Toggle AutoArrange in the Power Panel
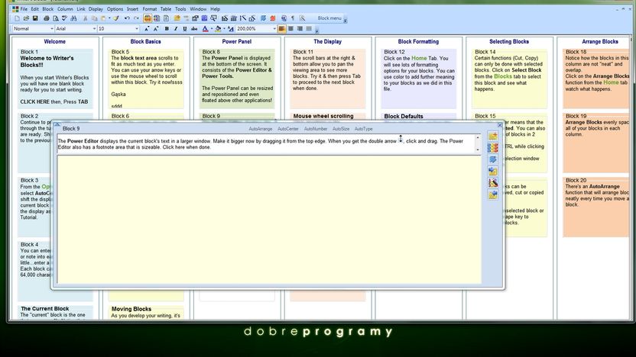 point(261,129)
